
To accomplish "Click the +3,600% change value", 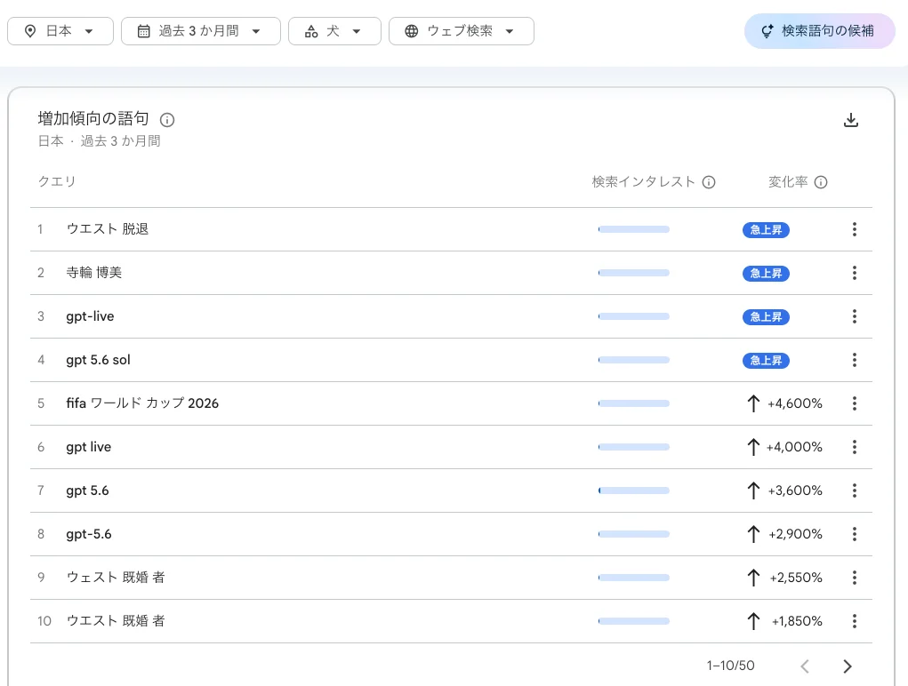I will [795, 491].
